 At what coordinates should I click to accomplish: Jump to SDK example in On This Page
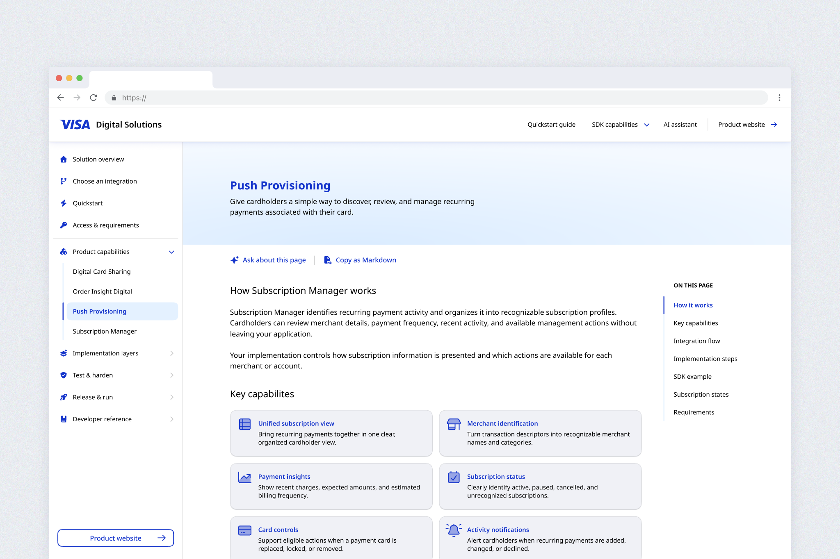(x=692, y=377)
